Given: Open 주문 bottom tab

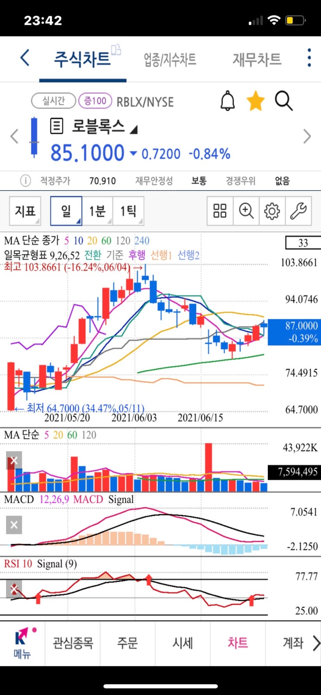Looking at the screenshot, I should pyautogui.click(x=127, y=643).
